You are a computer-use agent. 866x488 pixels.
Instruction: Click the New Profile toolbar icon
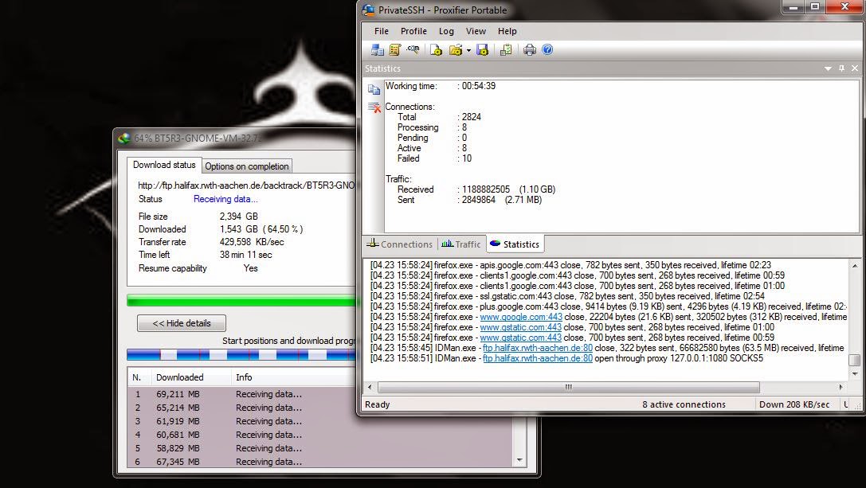(436, 50)
